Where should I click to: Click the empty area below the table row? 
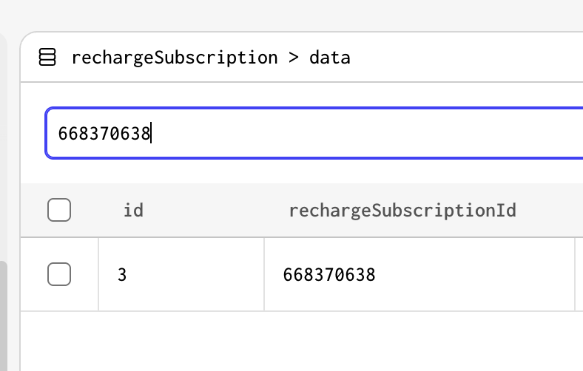click(x=302, y=341)
